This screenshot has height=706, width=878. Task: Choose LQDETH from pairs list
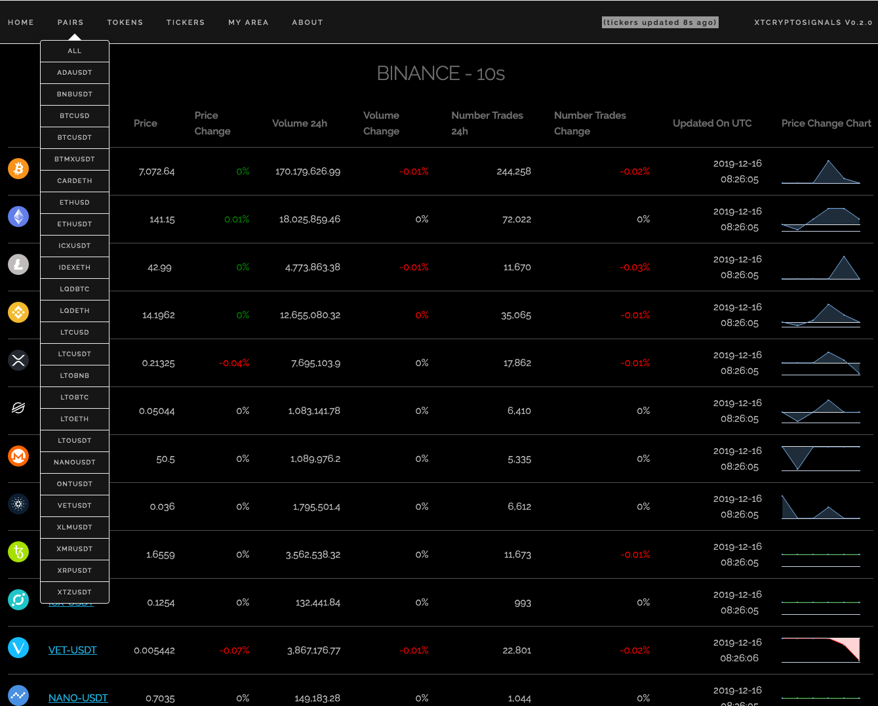coord(75,311)
